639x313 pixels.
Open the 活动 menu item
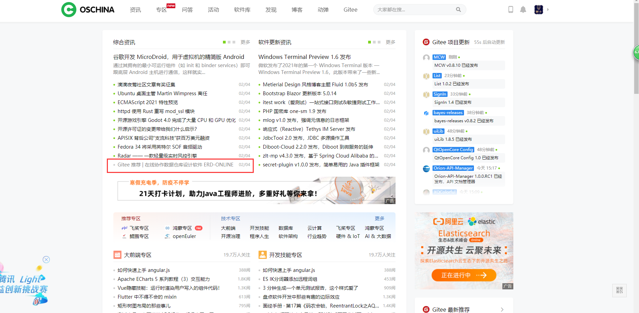click(213, 10)
